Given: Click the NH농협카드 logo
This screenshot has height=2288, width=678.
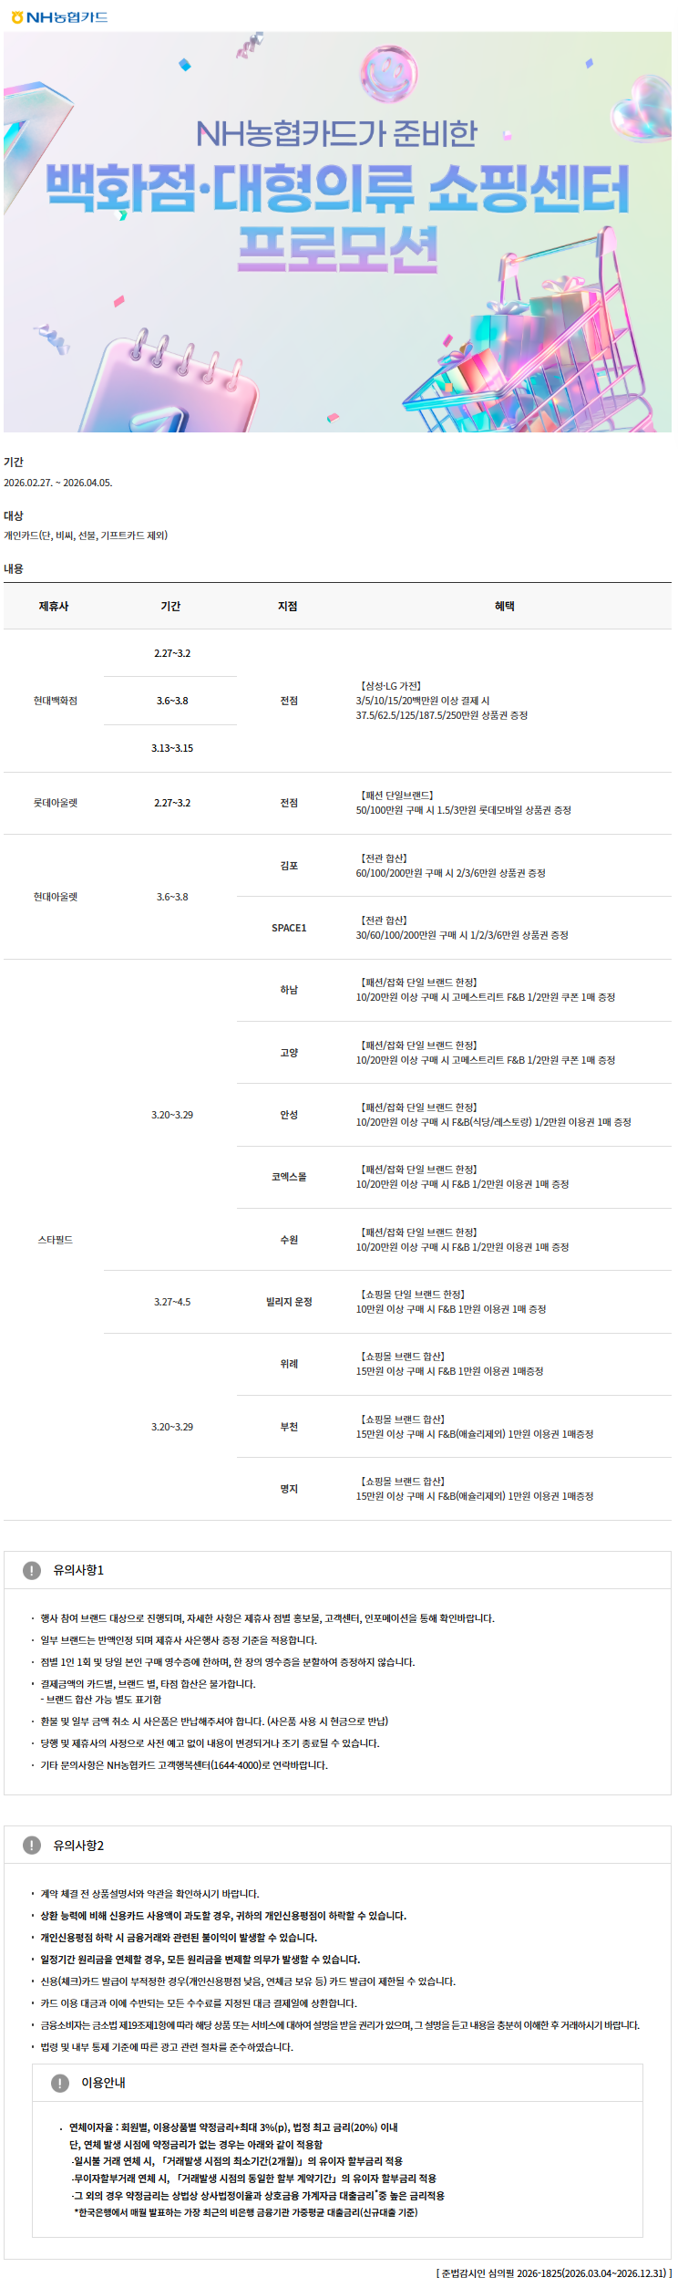Looking at the screenshot, I should click(59, 16).
